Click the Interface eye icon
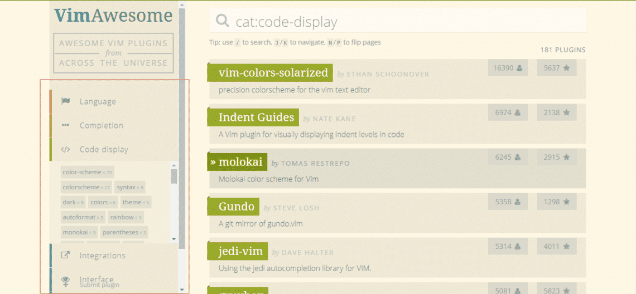The width and height of the screenshot is (636, 294). pos(65,280)
